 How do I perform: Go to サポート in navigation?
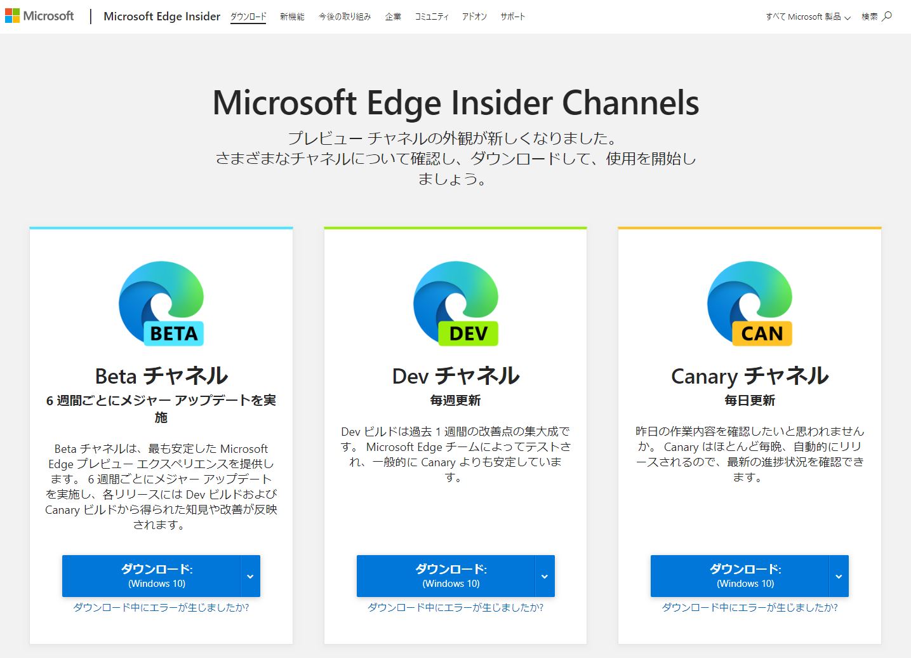pyautogui.click(x=513, y=17)
